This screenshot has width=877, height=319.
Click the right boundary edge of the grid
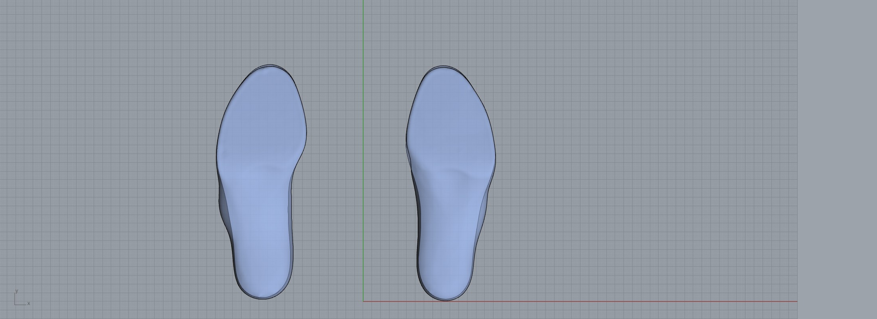click(797, 159)
